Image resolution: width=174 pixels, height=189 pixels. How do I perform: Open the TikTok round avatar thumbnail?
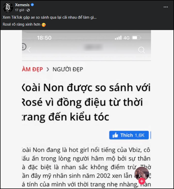click(x=142, y=173)
